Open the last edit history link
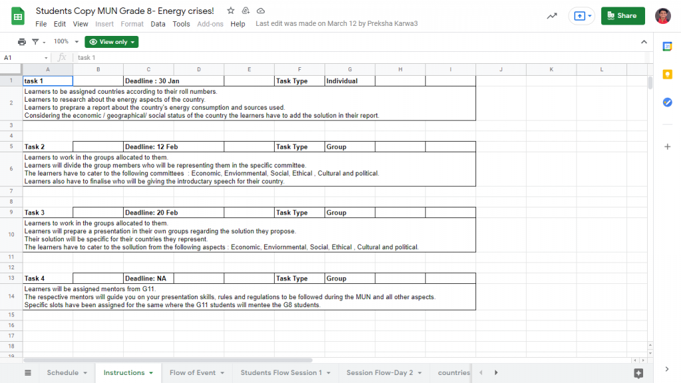 point(337,23)
